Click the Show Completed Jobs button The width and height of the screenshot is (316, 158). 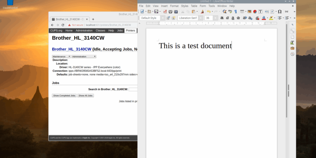click(x=64, y=96)
